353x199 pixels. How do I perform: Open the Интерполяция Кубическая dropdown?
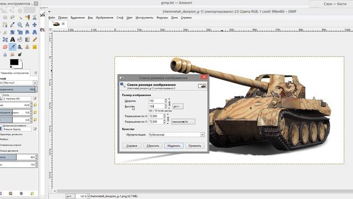click(x=176, y=135)
